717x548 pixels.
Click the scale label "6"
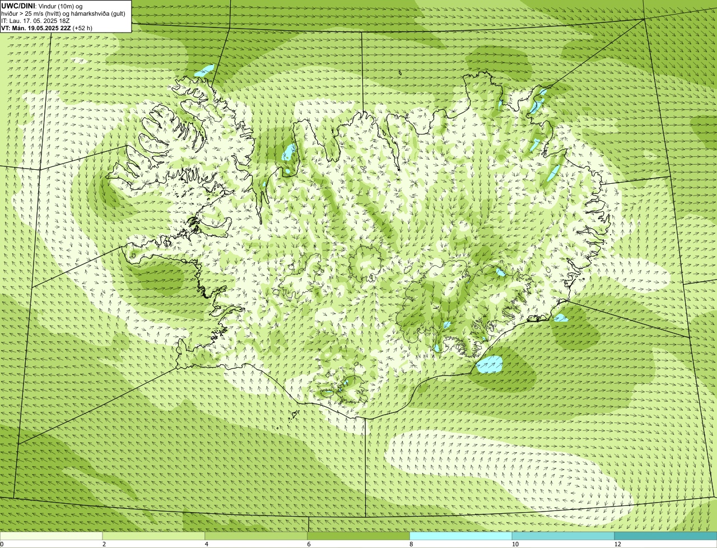click(x=309, y=544)
